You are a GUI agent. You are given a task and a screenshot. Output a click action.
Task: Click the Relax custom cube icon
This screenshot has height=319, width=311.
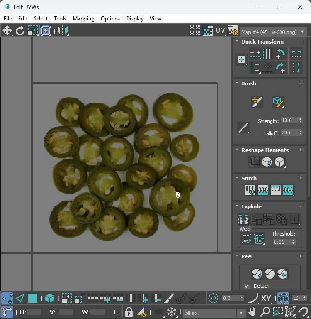280,162
